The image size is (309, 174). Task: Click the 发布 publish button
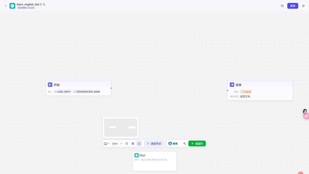(292, 6)
